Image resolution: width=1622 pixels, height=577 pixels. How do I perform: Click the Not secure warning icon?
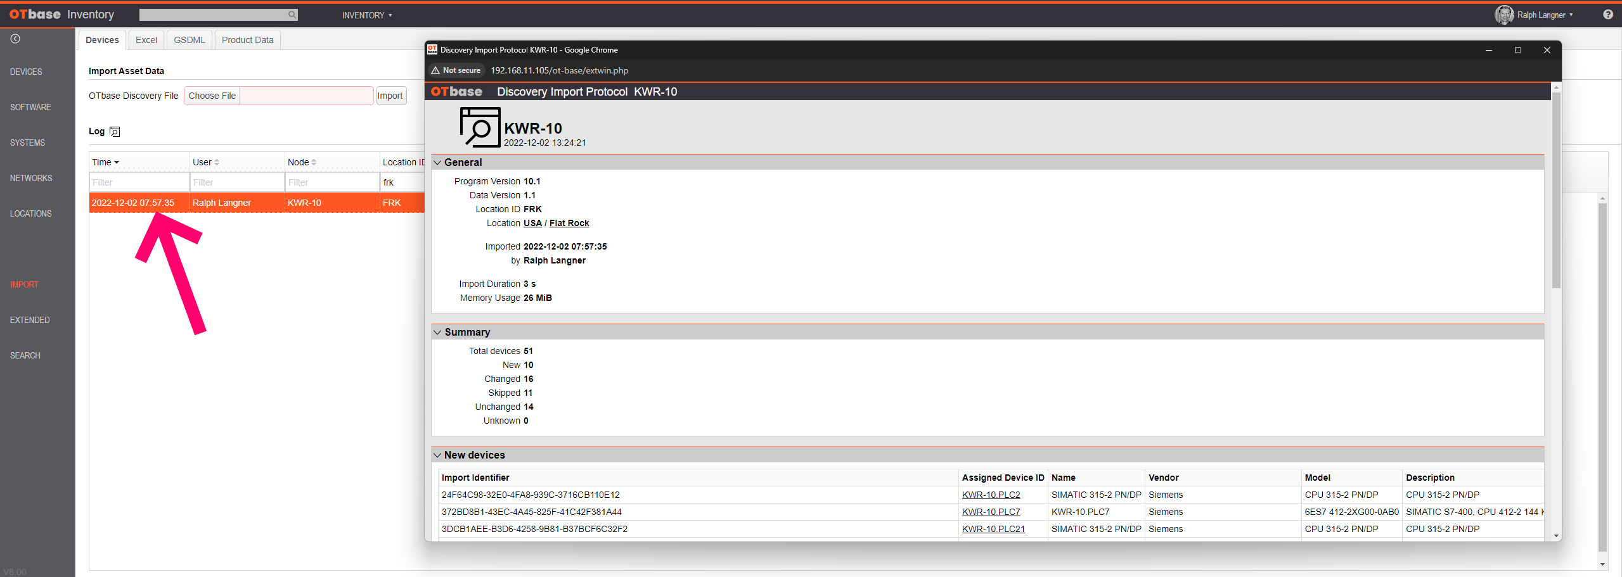tap(435, 70)
